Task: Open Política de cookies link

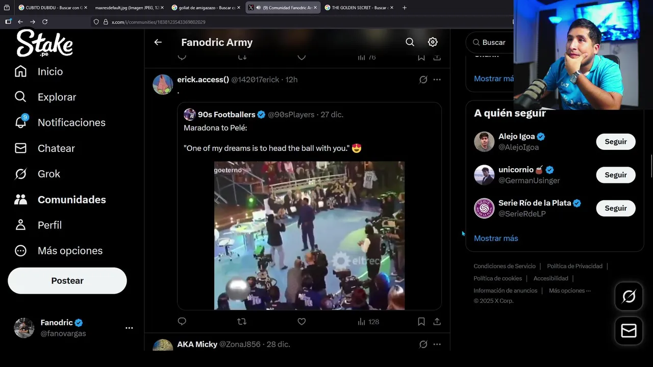Action: (497, 278)
